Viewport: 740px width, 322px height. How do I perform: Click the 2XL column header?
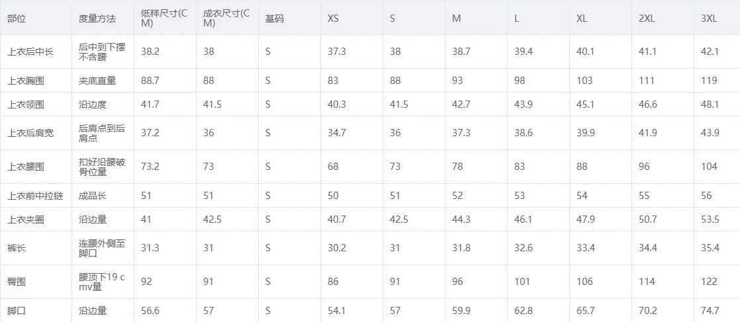(x=647, y=19)
